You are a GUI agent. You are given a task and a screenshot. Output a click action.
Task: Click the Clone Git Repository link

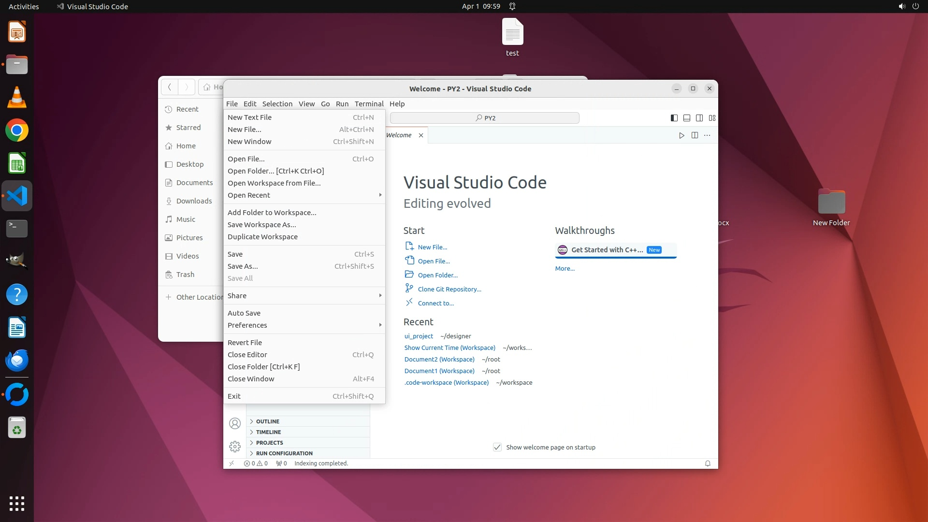pyautogui.click(x=449, y=289)
